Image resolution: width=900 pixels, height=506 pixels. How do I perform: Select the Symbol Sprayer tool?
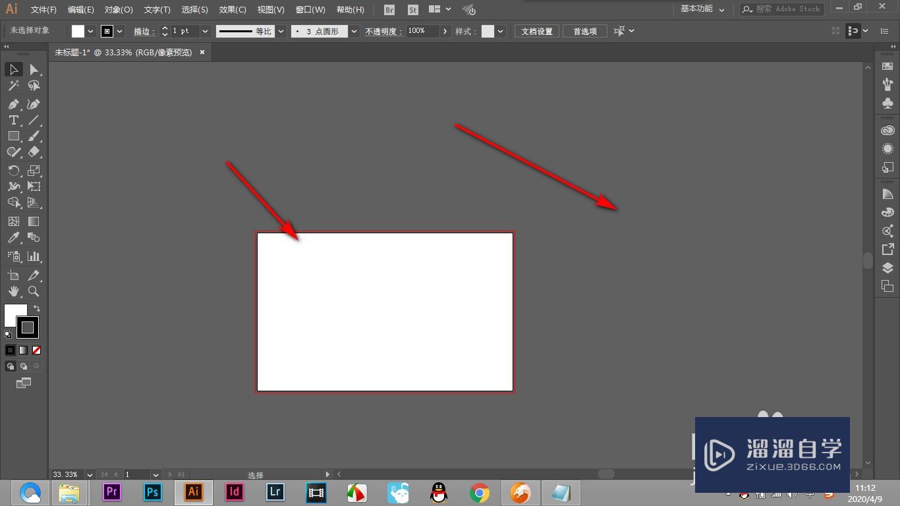point(13,256)
